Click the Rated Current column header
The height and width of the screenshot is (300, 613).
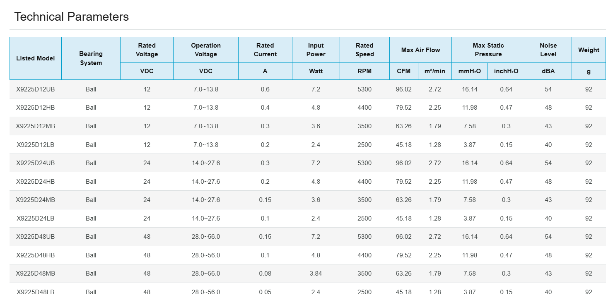[265, 50]
